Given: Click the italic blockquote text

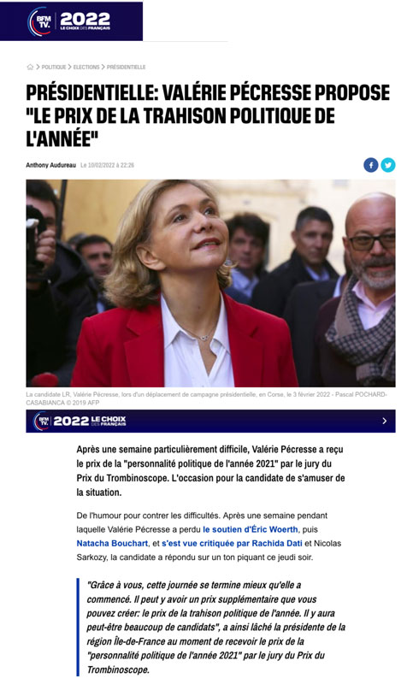Looking at the screenshot, I should [x=216, y=628].
